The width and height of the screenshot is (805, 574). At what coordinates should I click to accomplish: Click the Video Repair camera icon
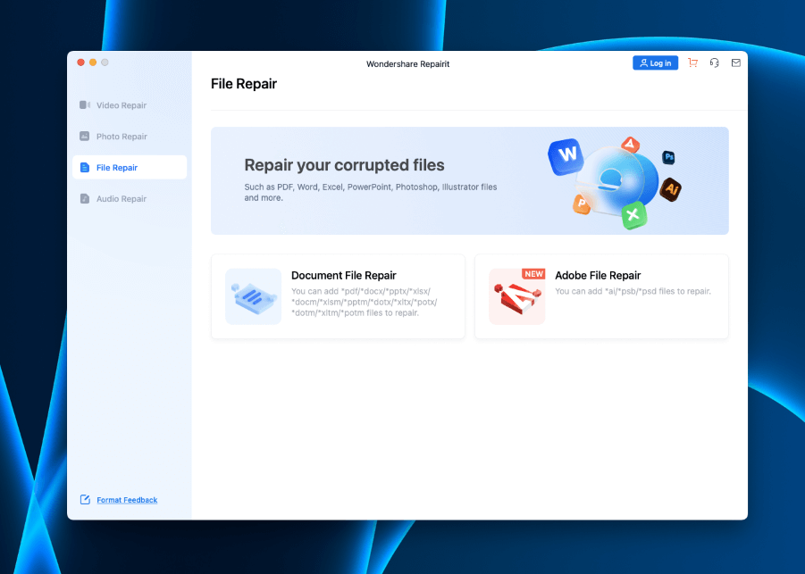click(x=85, y=105)
